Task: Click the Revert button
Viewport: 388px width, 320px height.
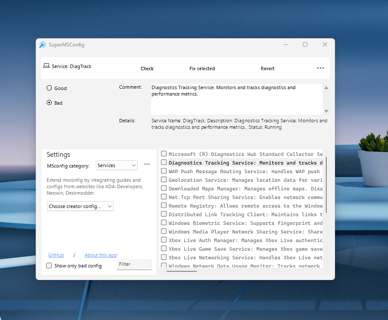Action: click(268, 68)
